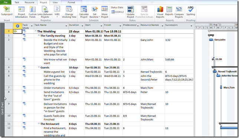The image size is (239, 138).
Task: Click 'Guests Tasks Are Finished' task name
Action: click(54, 118)
